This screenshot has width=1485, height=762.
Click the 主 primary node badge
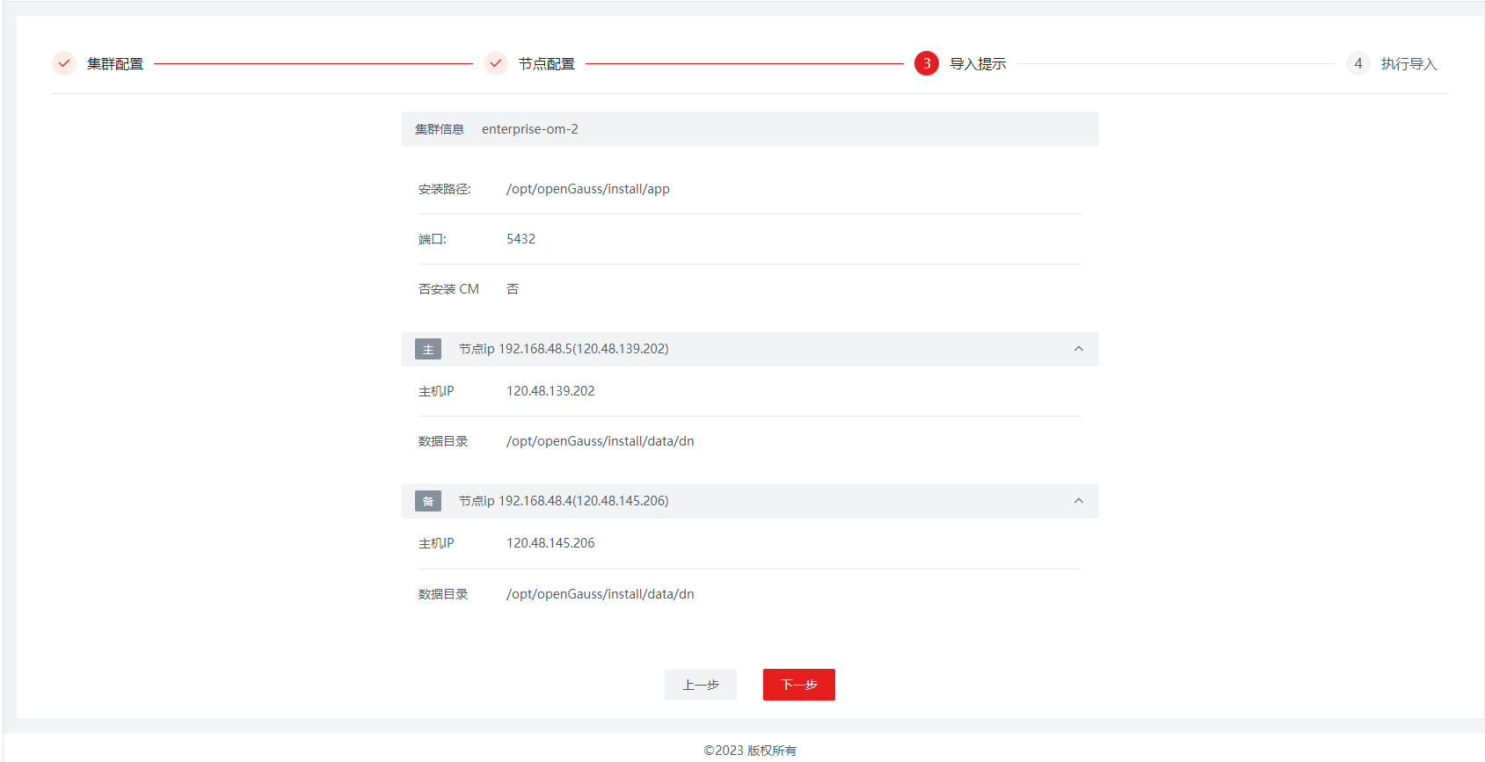[x=428, y=350]
